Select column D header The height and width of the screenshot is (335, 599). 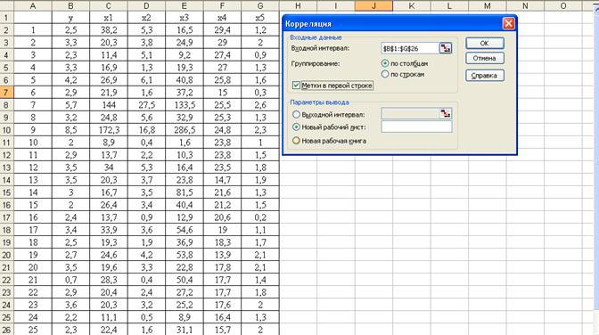(x=146, y=5)
